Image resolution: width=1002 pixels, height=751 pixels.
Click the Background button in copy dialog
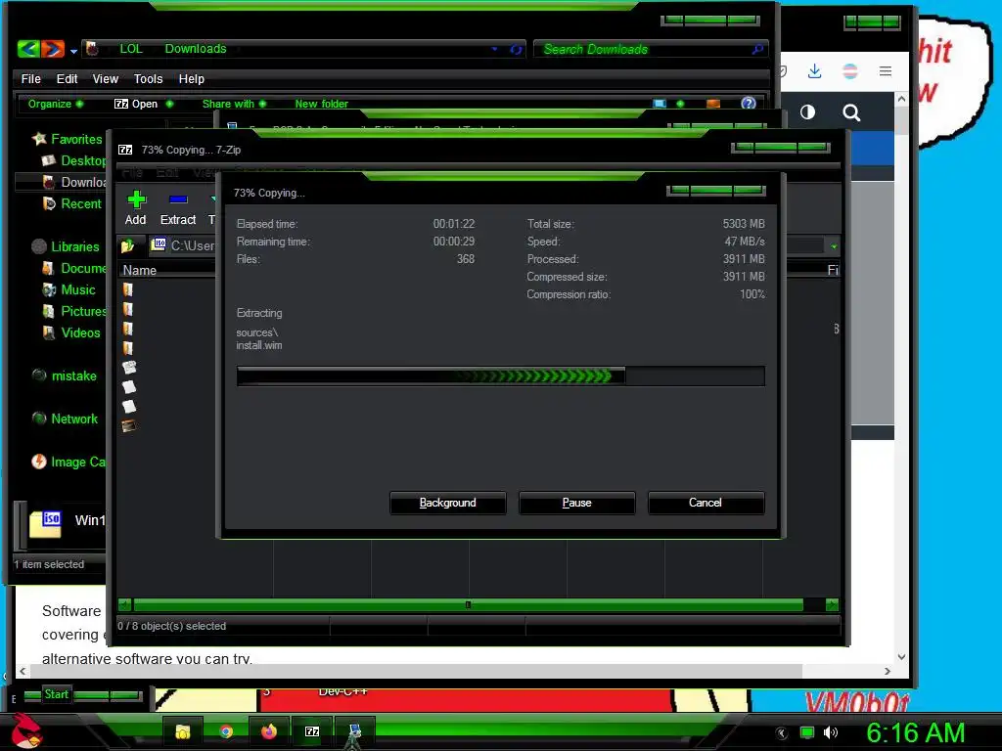point(447,503)
